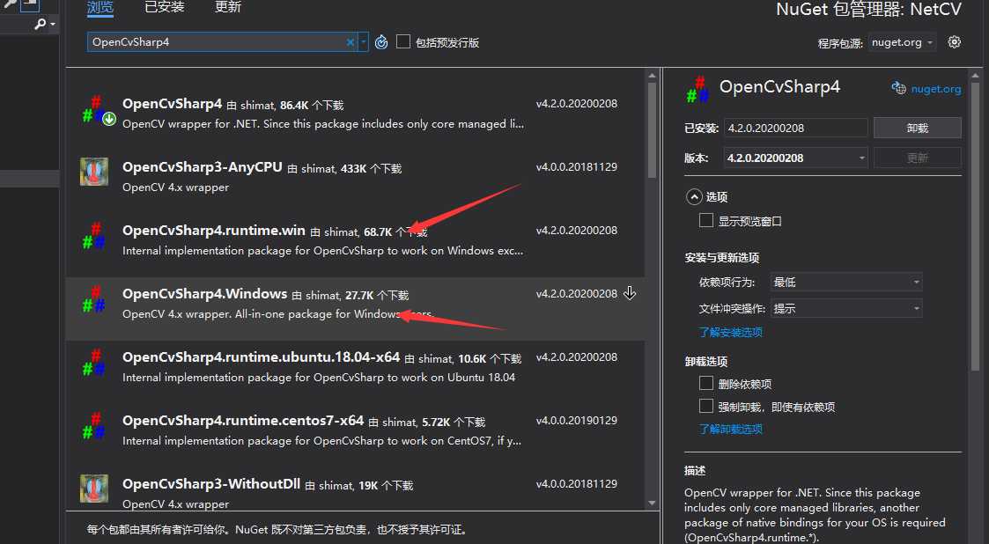Select the OpenCvSharp3-AnyCPU package thumbnail
Viewport: 989px width, 544px height.
click(x=94, y=172)
